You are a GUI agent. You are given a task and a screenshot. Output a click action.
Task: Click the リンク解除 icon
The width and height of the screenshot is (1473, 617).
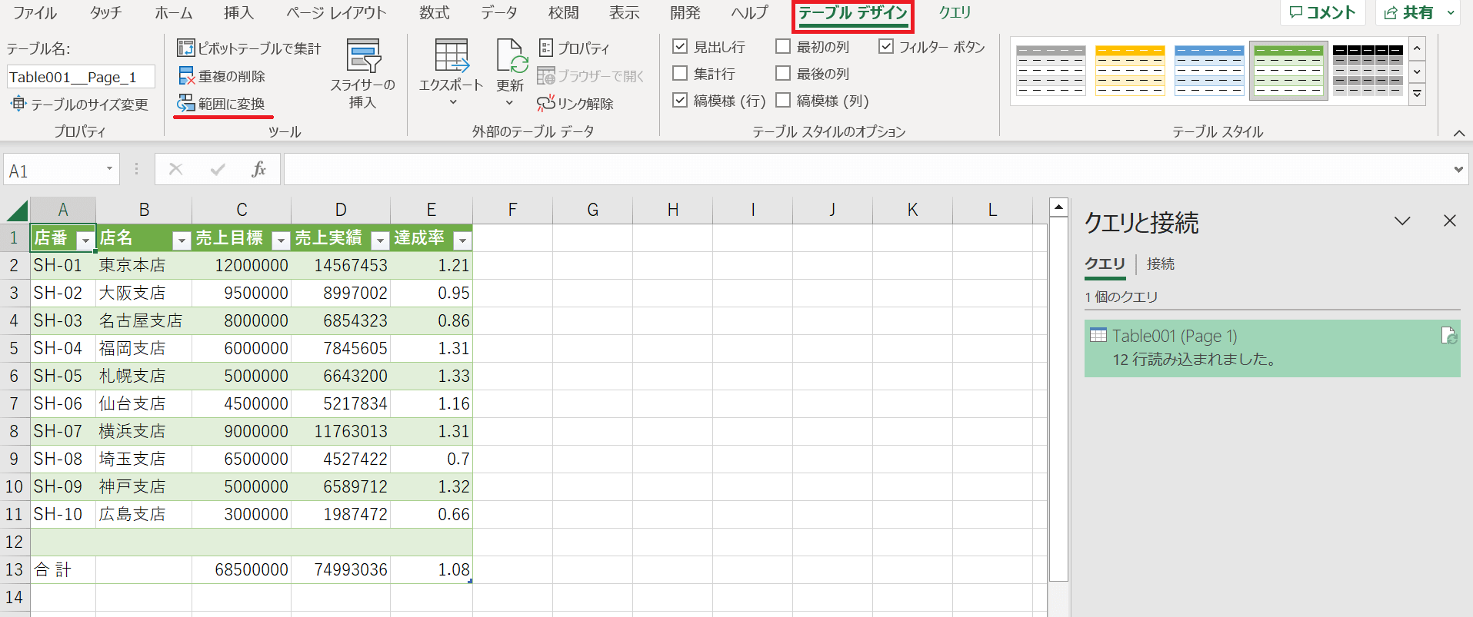(545, 104)
